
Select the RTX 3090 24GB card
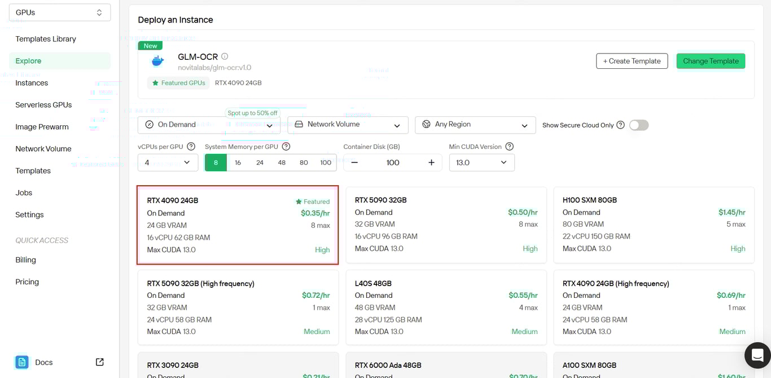tap(238, 366)
